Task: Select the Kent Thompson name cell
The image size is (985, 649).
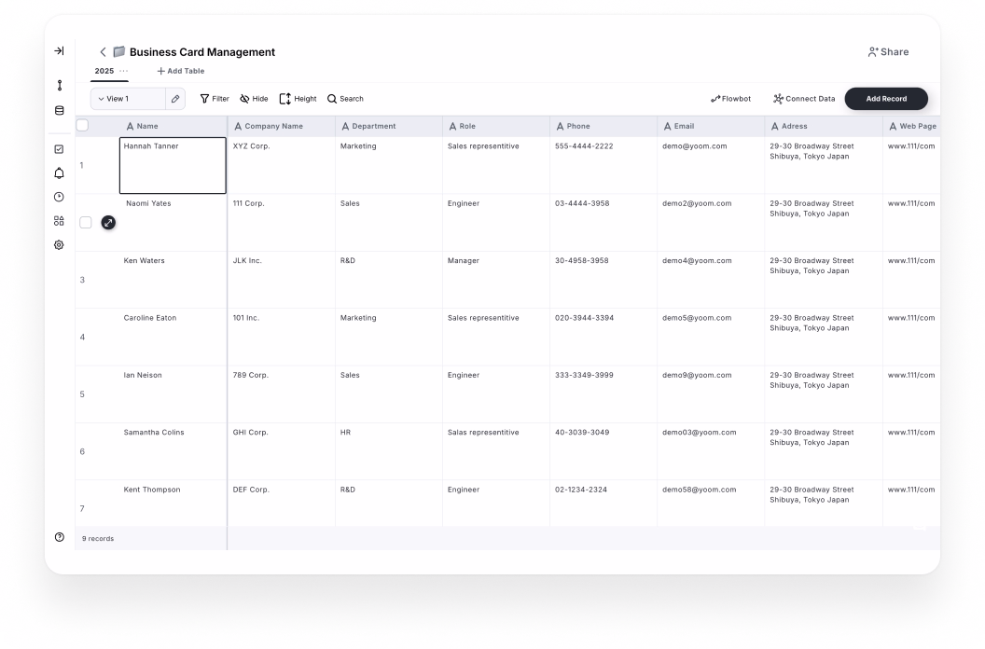Action: 173,504
